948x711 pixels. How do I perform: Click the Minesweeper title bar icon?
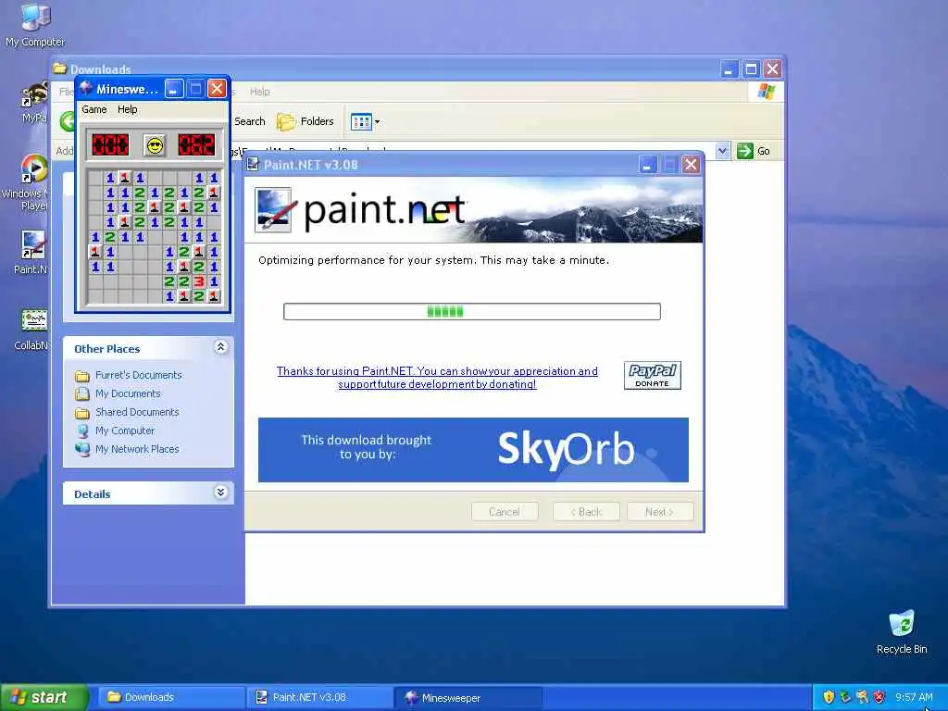[x=86, y=89]
